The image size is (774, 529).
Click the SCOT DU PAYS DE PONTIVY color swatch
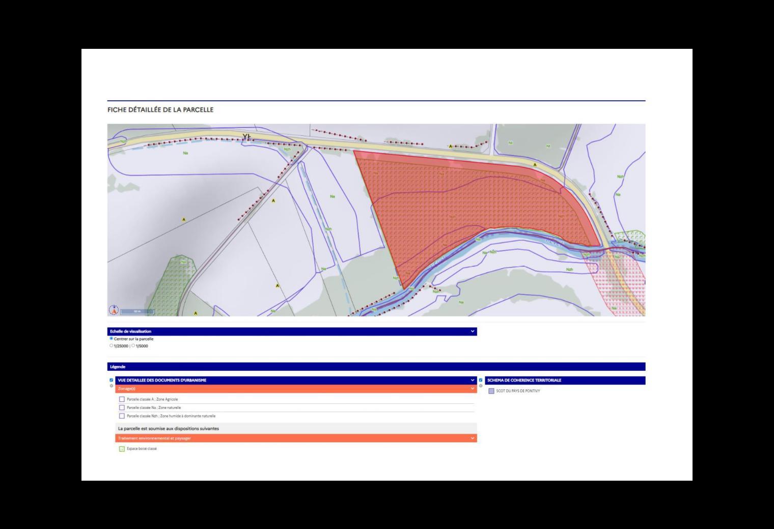[x=491, y=391]
